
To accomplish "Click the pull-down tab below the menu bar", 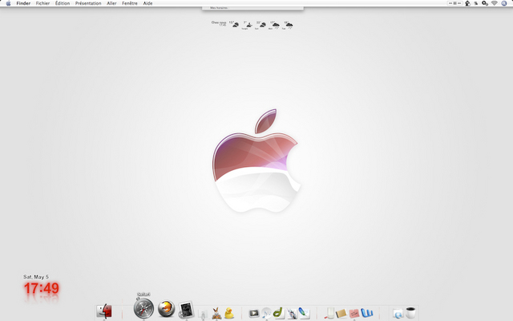I will (x=252, y=8).
